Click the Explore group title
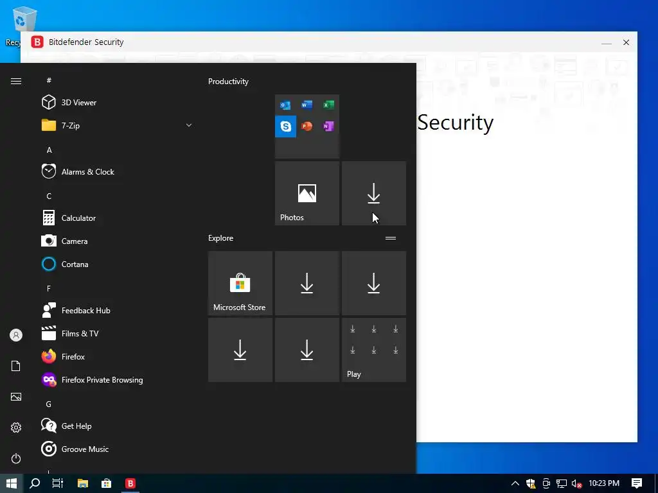 221,238
